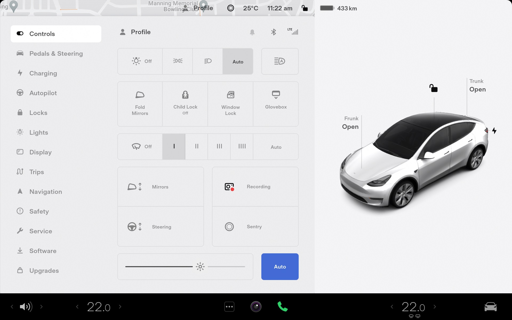This screenshot has width=512, height=320.
Task: Raise volume with right chevron
Action: pos(41,307)
